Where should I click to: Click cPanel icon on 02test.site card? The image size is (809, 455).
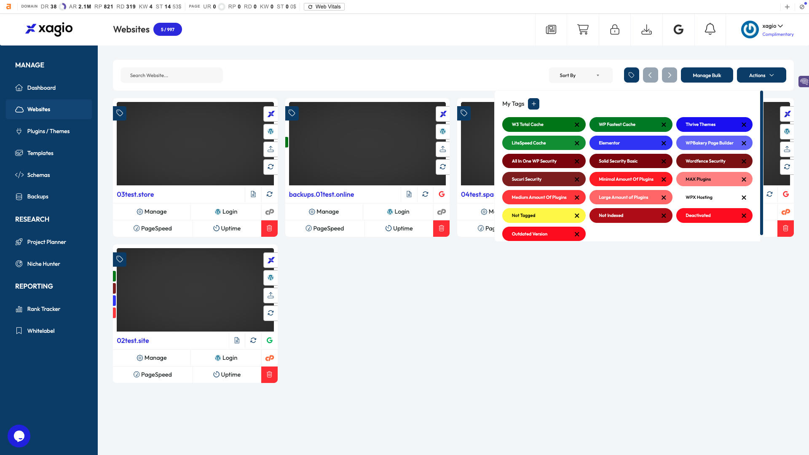pyautogui.click(x=270, y=358)
